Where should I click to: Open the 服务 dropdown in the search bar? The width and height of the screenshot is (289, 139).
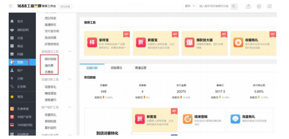[x=190, y=6]
